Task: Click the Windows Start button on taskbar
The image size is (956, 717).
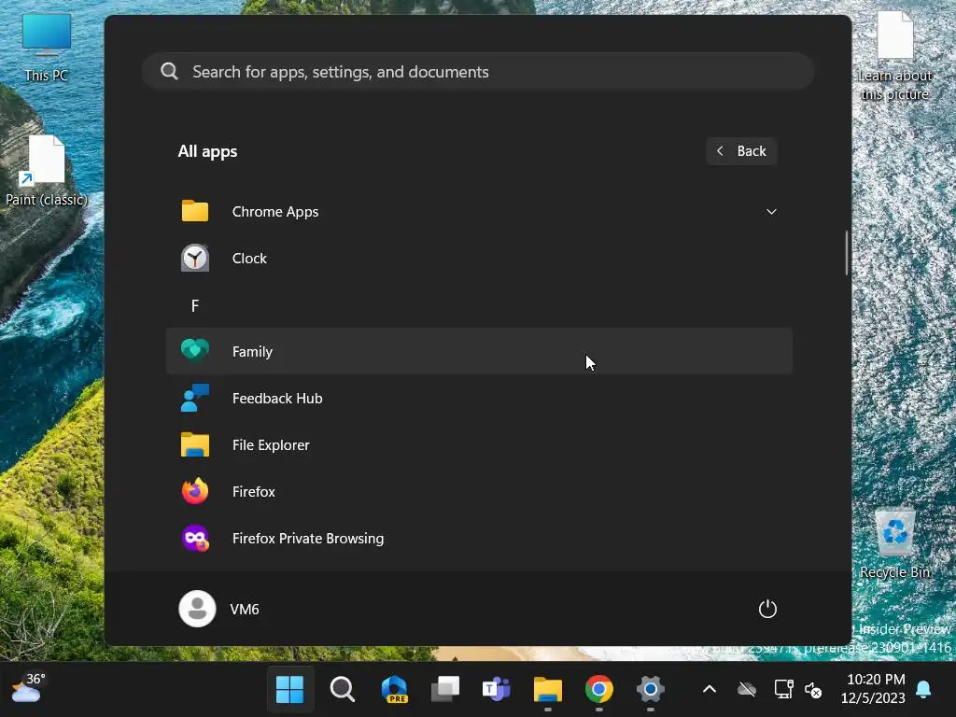Action: coord(289,689)
